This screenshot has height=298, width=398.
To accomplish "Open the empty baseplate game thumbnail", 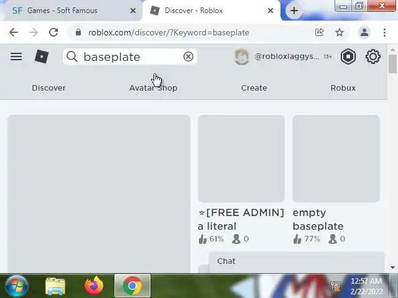I will (x=336, y=159).
